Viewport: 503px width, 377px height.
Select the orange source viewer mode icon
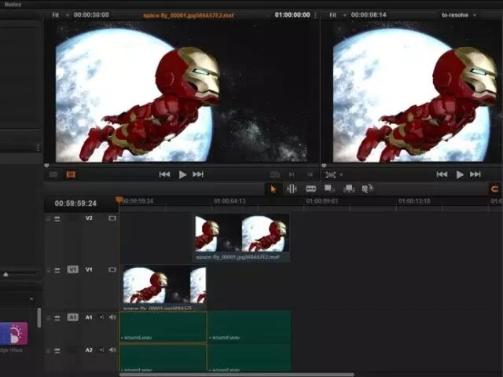click(71, 174)
